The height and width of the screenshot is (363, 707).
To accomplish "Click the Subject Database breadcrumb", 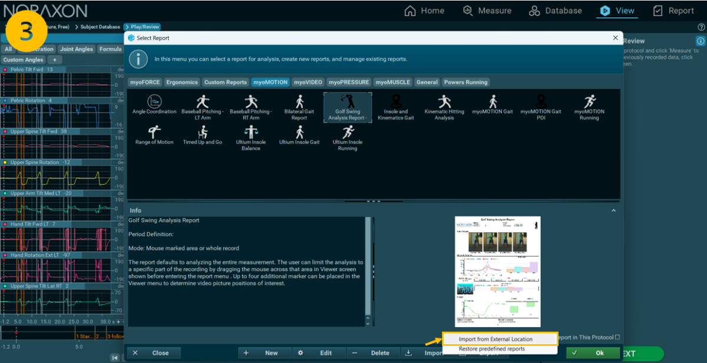I will point(98,27).
